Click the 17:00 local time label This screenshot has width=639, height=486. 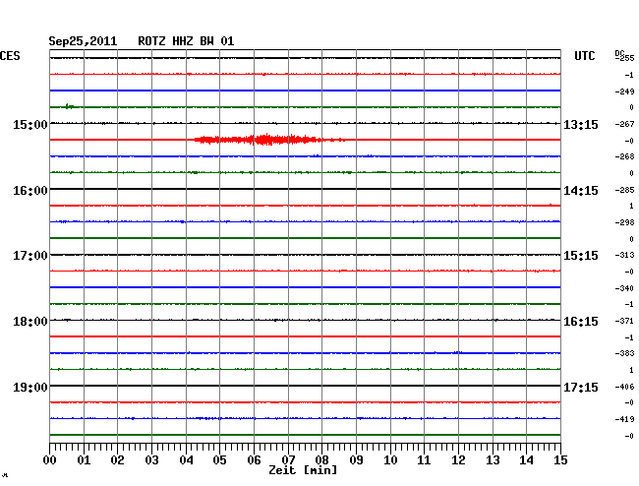(x=30, y=256)
